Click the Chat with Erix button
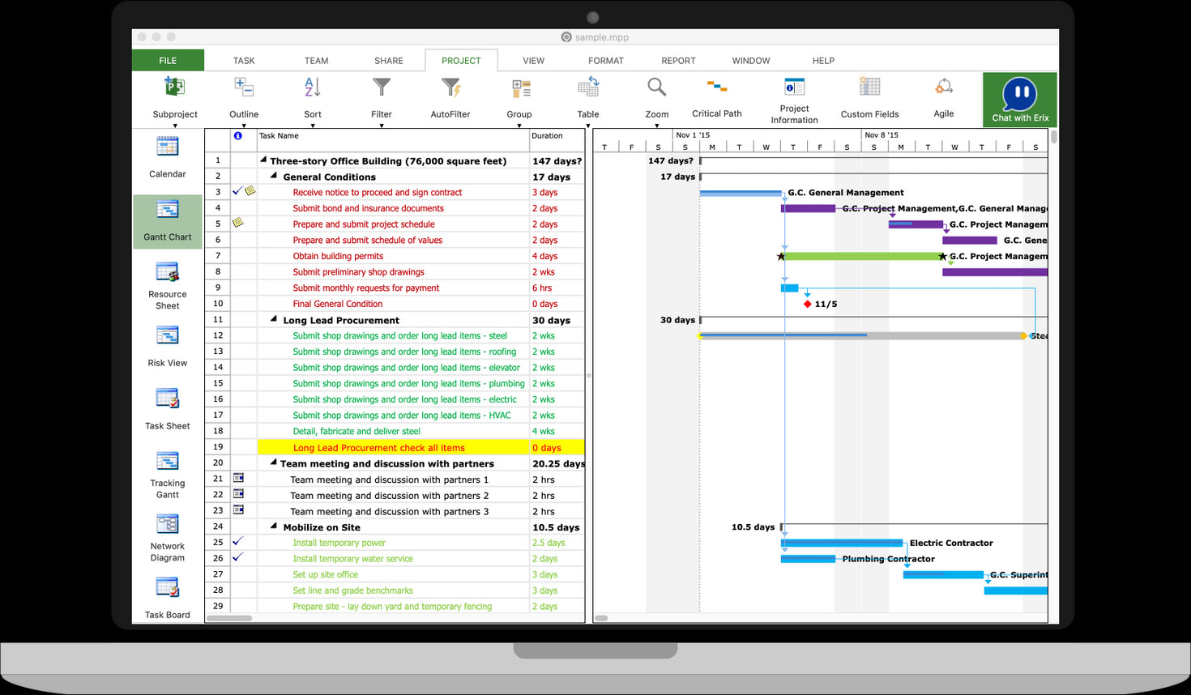The height and width of the screenshot is (695, 1191). coord(1018,97)
